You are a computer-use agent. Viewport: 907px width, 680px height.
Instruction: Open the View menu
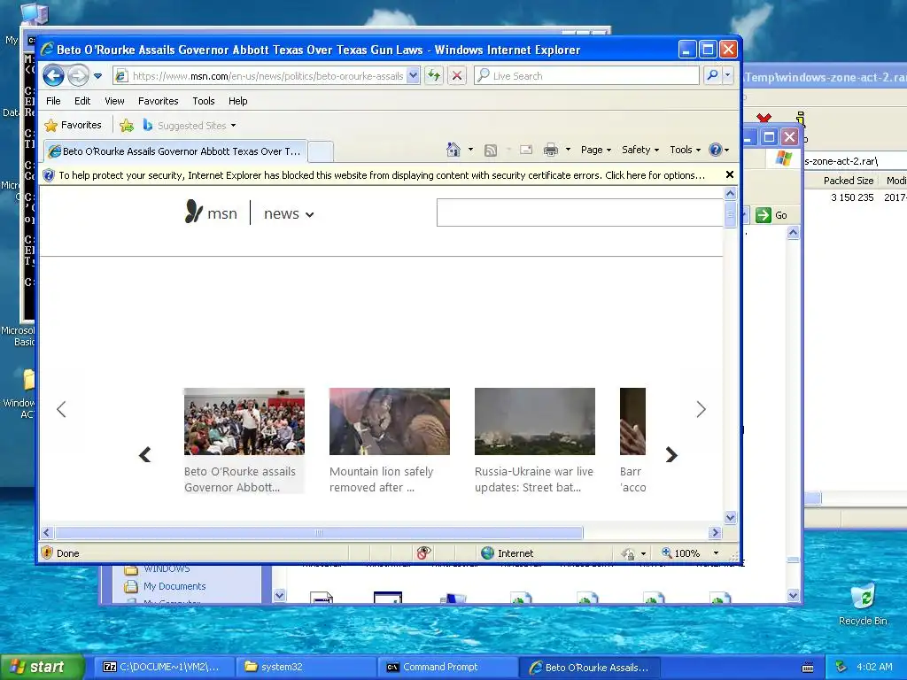coord(114,101)
